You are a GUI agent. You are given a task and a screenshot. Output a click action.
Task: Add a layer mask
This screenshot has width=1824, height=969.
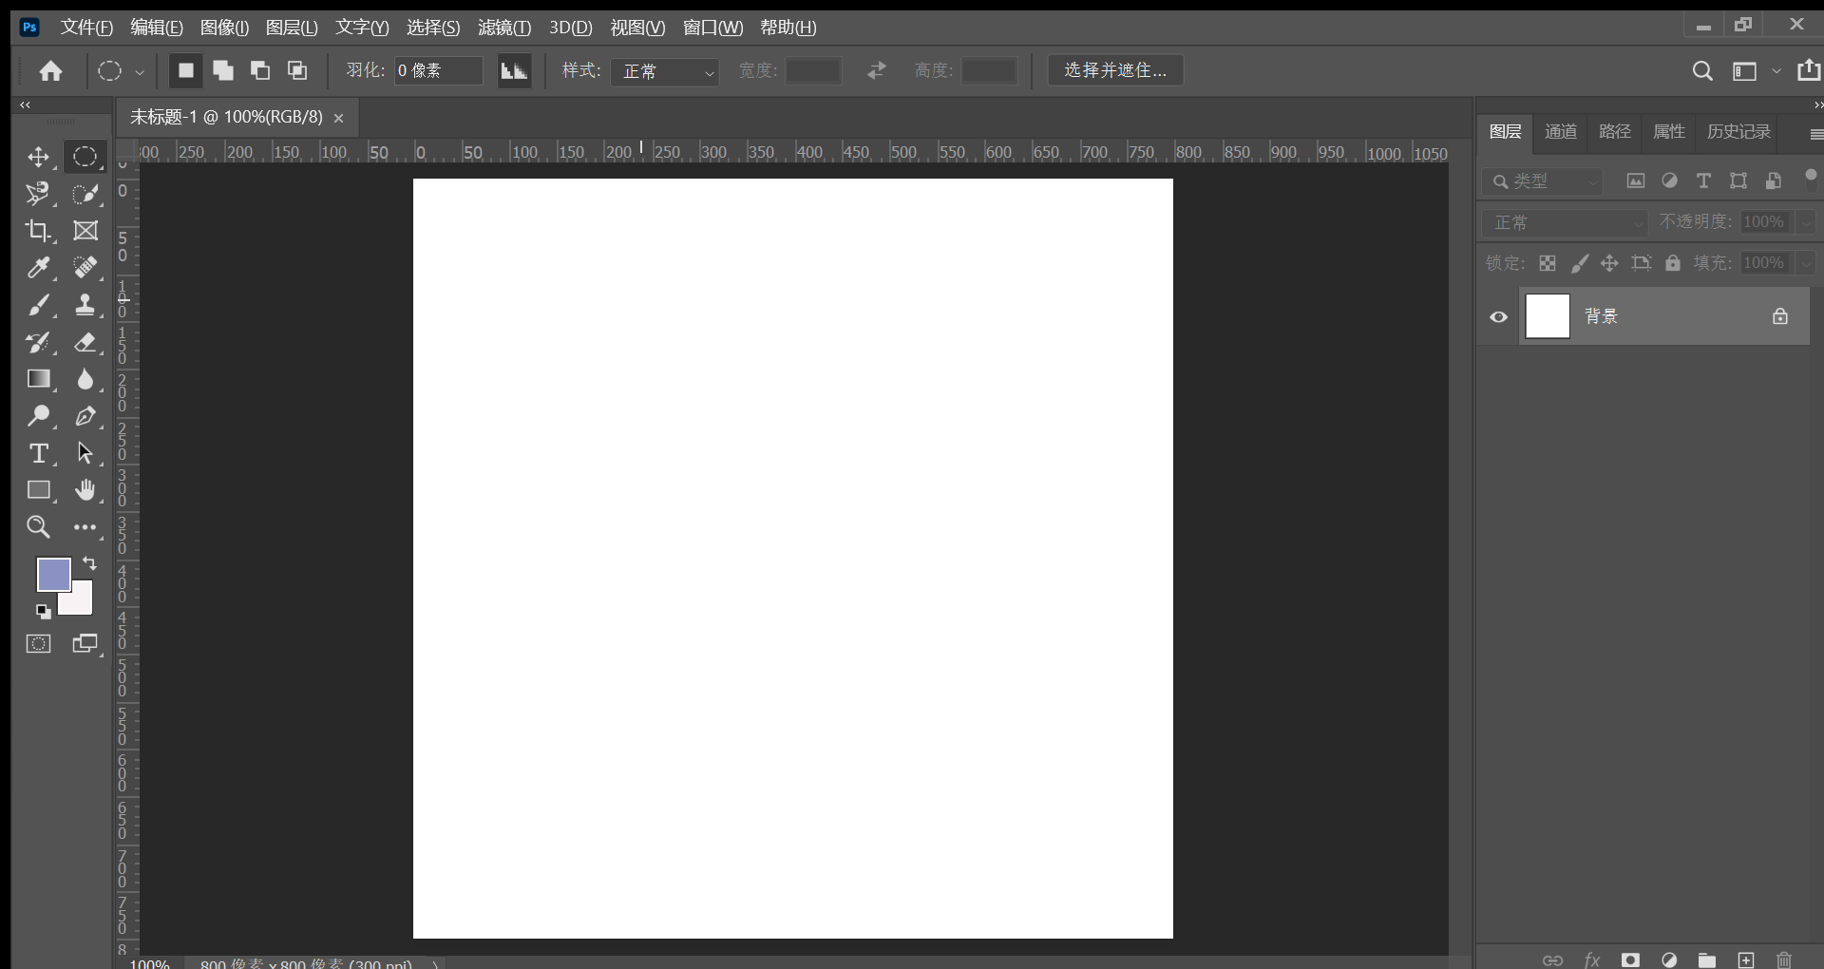click(x=1630, y=959)
